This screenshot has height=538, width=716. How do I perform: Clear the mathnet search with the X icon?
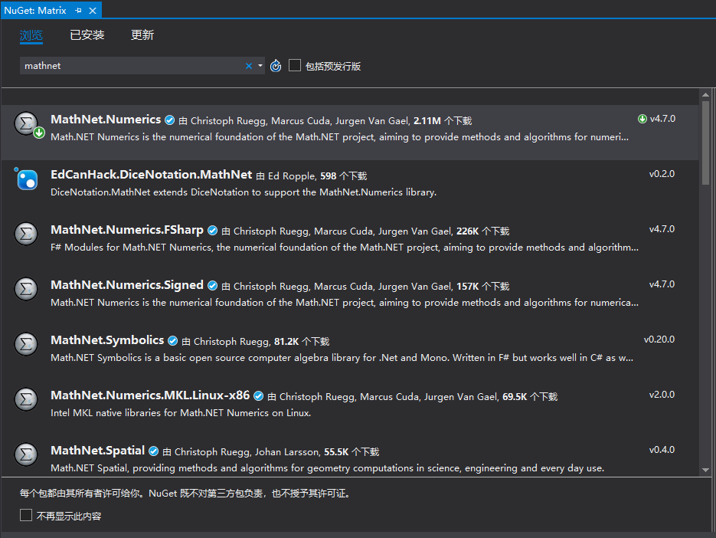[x=247, y=66]
